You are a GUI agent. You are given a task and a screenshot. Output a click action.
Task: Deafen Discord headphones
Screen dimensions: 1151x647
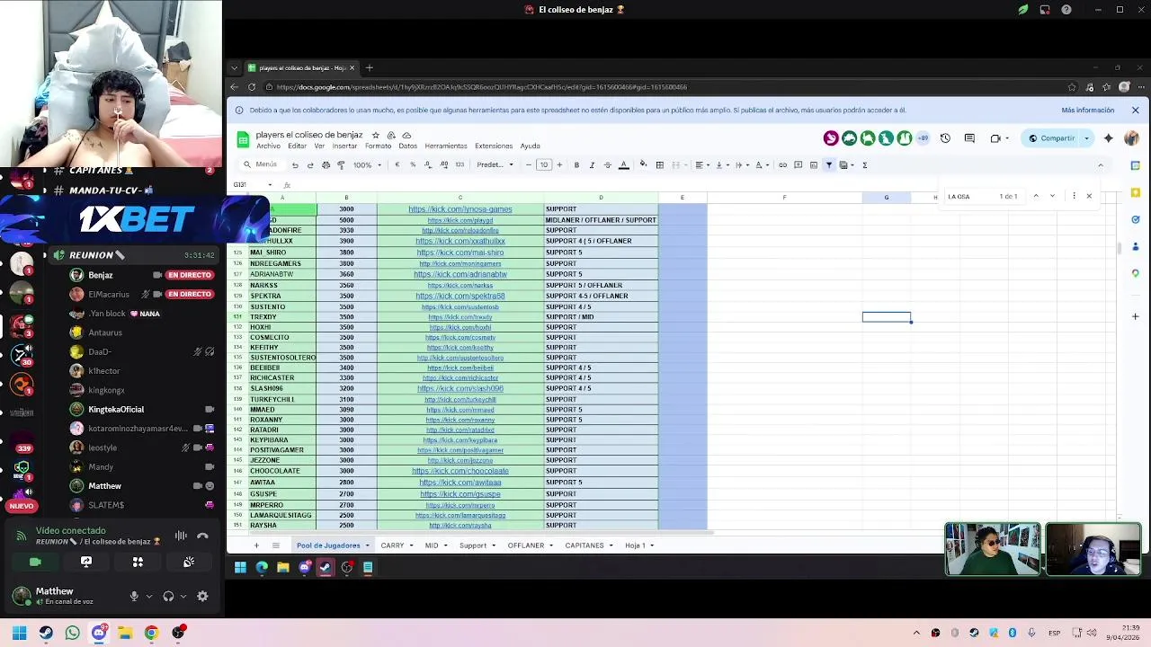pos(168,596)
